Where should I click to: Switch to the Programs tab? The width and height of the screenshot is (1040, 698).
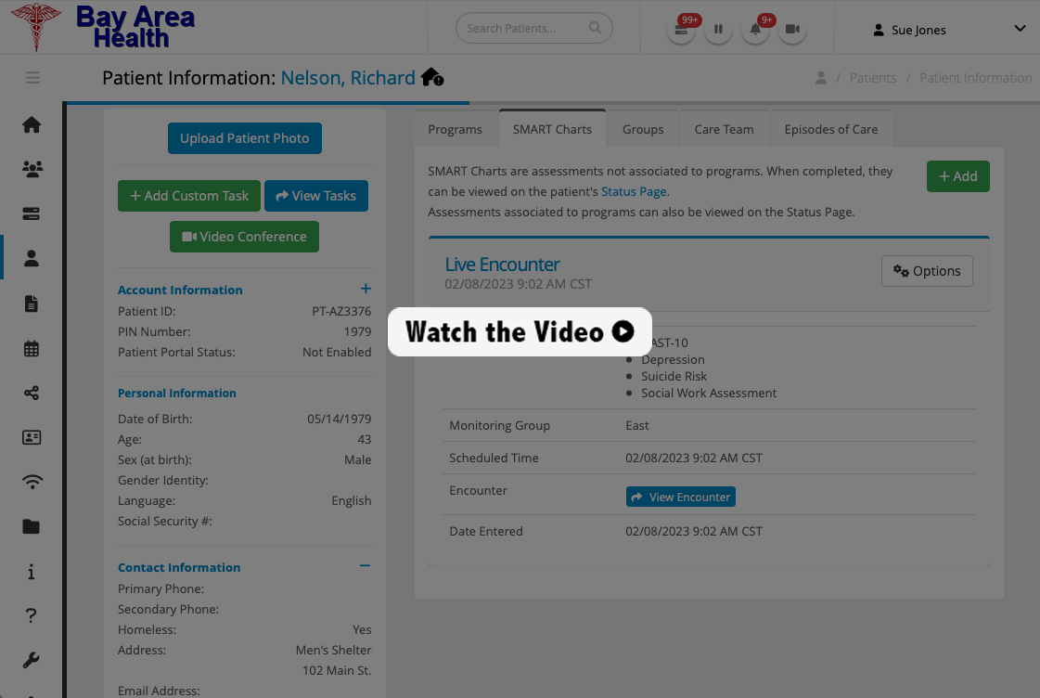click(455, 129)
